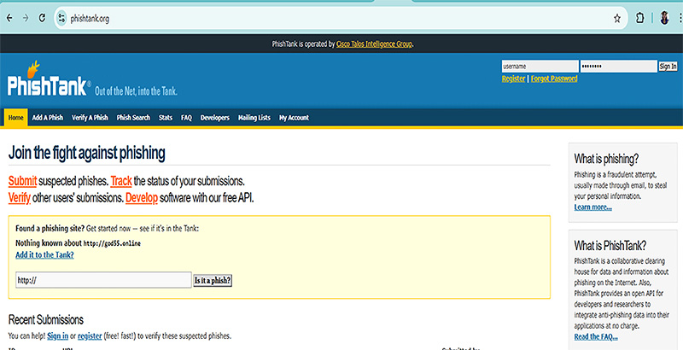Open the Register link in header

pos(513,79)
